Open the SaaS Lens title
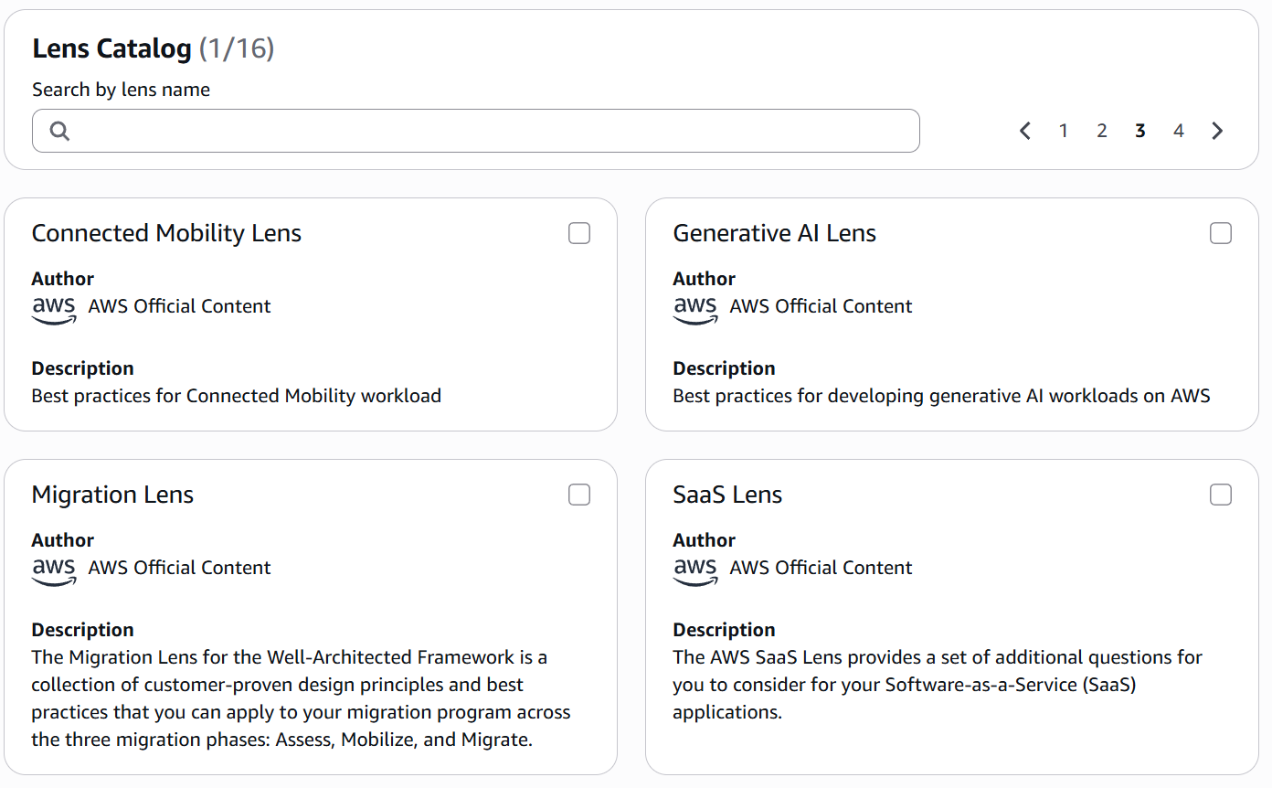The width and height of the screenshot is (1272, 788). (726, 495)
